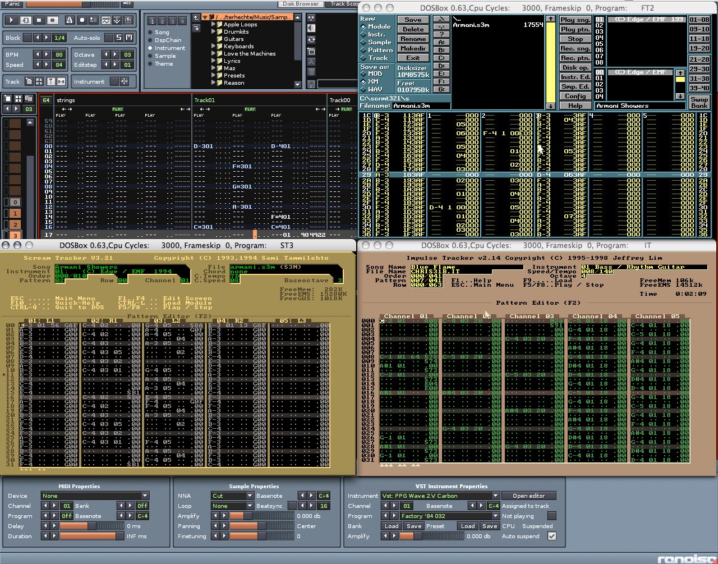This screenshot has width=718, height=564.
Task: Click FT2 Disk op. button
Action: [575, 67]
